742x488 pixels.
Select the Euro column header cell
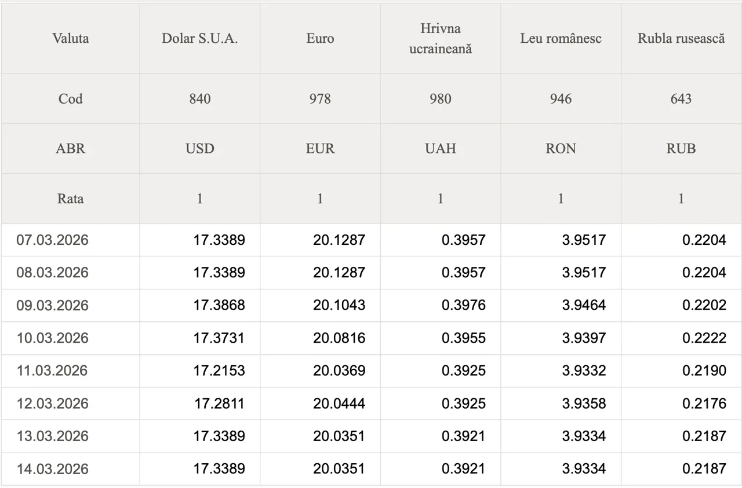(320, 39)
